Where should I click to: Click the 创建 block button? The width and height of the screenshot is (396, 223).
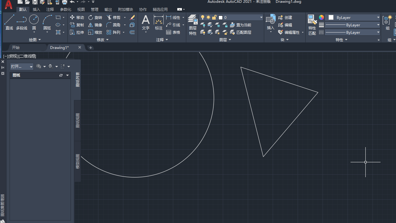point(285,17)
